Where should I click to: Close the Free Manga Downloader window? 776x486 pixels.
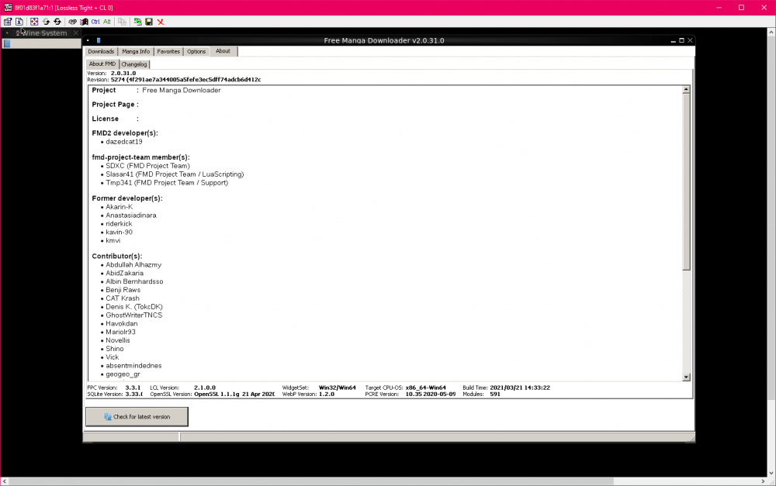pos(690,40)
